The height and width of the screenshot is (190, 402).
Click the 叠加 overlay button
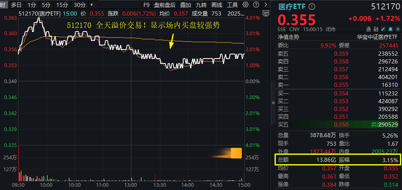pos(185,5)
